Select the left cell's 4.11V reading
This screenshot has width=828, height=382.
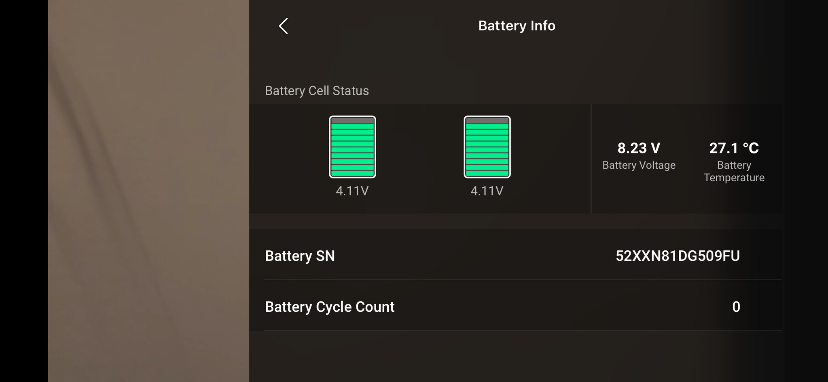pos(352,191)
